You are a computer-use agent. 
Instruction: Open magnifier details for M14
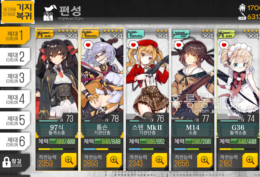(x=205, y=160)
